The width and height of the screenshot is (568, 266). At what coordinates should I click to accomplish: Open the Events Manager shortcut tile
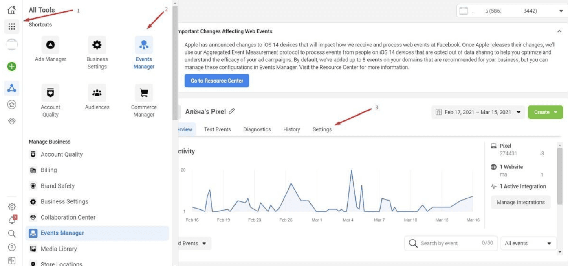click(x=144, y=53)
